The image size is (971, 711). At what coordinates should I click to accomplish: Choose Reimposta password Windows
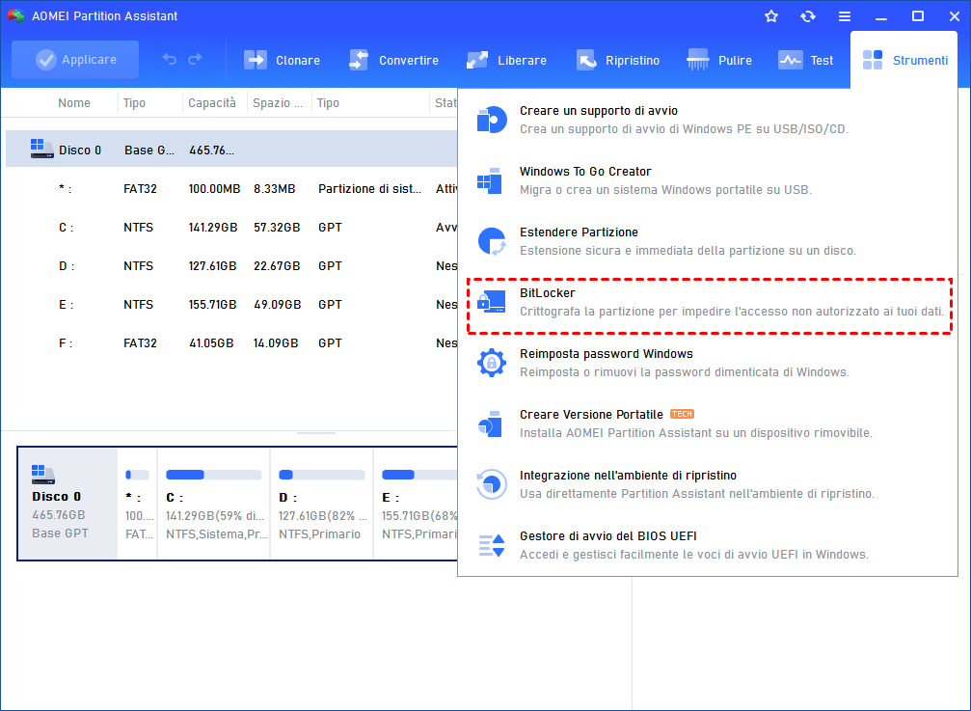[x=708, y=363]
